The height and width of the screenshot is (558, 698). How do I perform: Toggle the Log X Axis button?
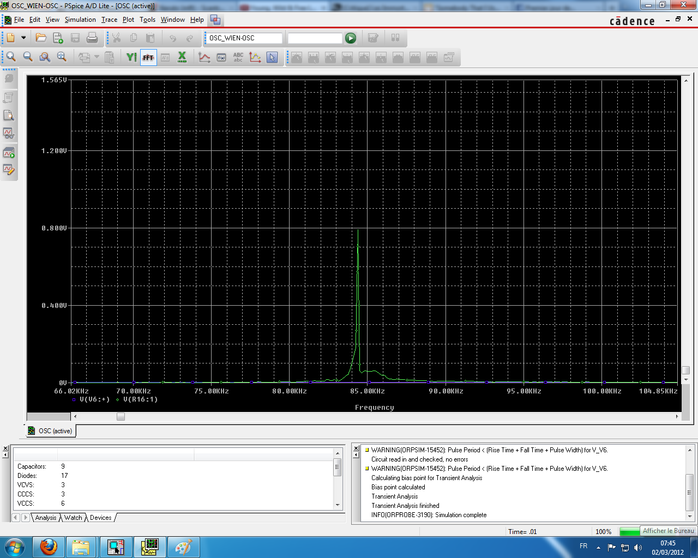[182, 57]
